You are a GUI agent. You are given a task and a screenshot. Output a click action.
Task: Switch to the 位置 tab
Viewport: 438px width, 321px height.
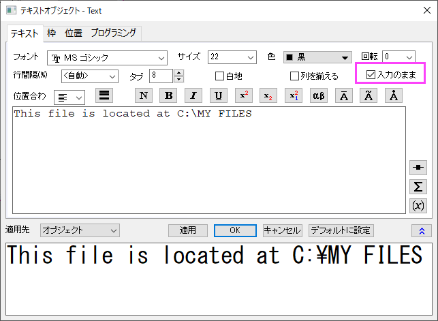pyautogui.click(x=74, y=33)
